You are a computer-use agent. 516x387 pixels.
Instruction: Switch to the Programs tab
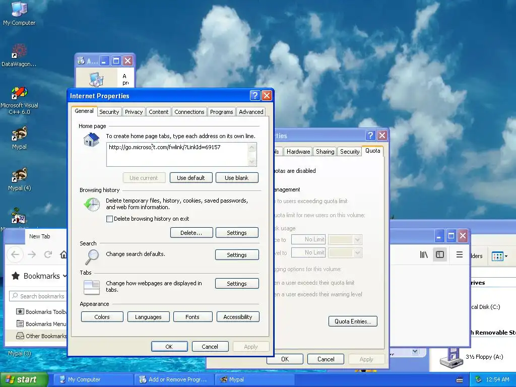click(222, 112)
